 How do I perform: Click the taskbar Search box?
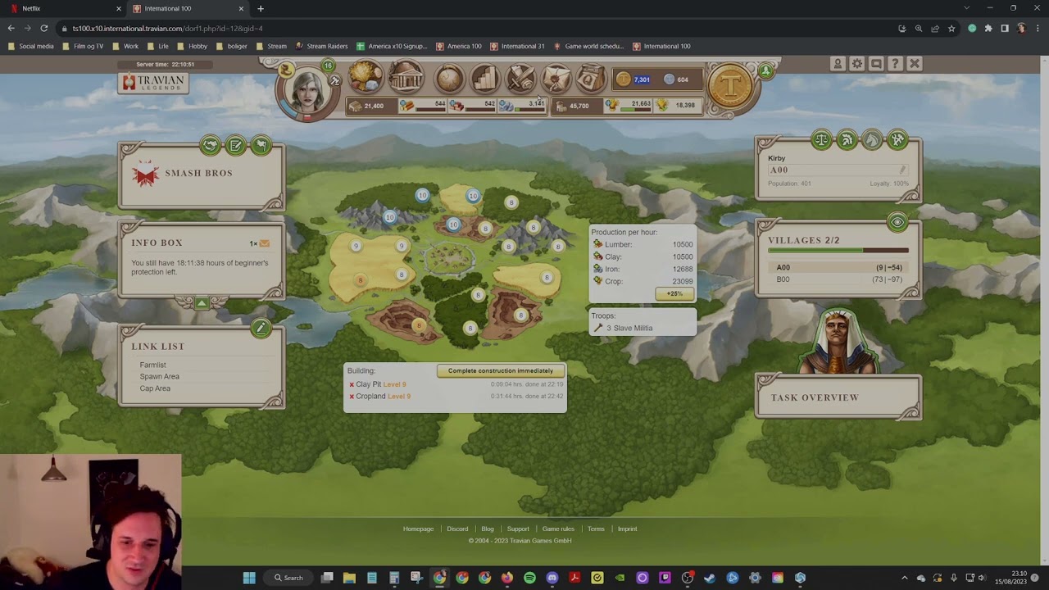coord(288,578)
